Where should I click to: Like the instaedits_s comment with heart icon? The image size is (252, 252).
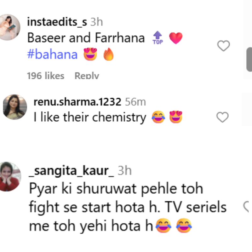[224, 46]
